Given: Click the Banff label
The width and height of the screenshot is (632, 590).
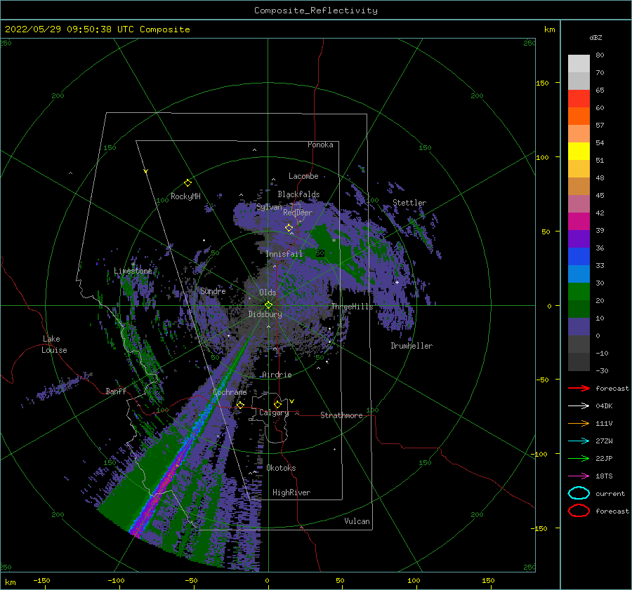Looking at the screenshot, I should (x=116, y=391).
